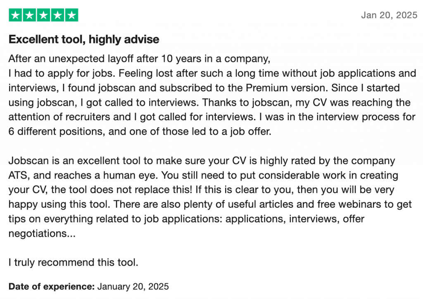The height and width of the screenshot is (299, 423).
Task: Click the line "I truly recommend this tool."
Action: click(x=73, y=262)
